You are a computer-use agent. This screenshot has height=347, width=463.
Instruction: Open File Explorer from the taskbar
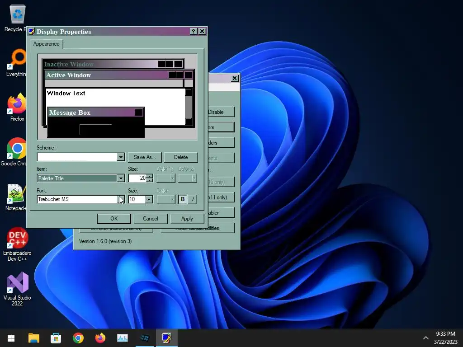point(33,338)
